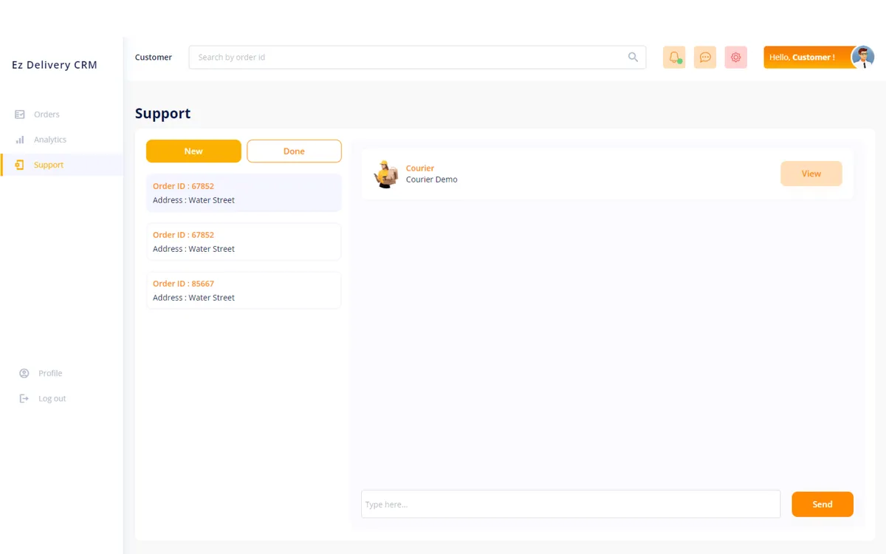The width and height of the screenshot is (886, 554).
Task: Select the highlighted Order ID 67852 ticket
Action: tap(244, 193)
